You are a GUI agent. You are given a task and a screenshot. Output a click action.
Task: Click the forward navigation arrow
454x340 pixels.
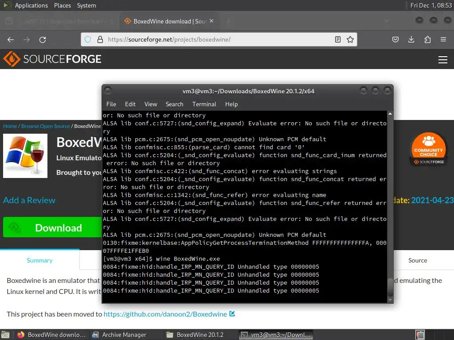[27, 39]
